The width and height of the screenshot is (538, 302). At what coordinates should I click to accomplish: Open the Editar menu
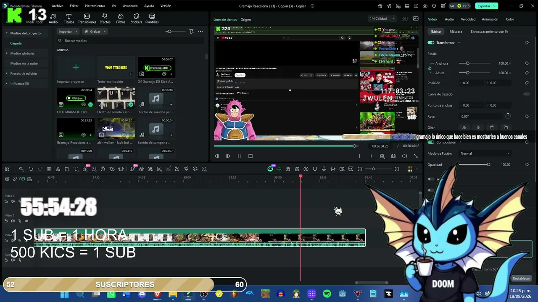(x=74, y=6)
